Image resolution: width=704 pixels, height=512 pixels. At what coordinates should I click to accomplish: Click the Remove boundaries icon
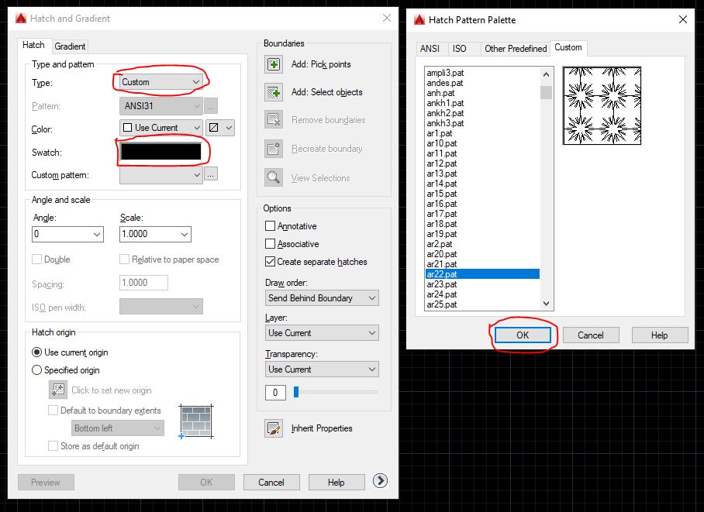tap(272, 120)
